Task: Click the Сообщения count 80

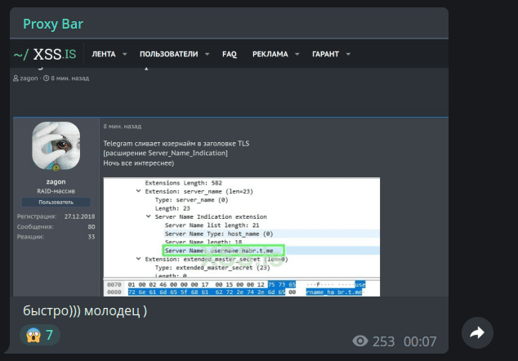Action: [92, 226]
